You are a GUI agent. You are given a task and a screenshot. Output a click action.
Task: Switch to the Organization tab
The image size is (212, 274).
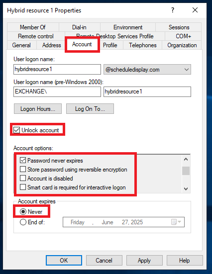[182, 45]
